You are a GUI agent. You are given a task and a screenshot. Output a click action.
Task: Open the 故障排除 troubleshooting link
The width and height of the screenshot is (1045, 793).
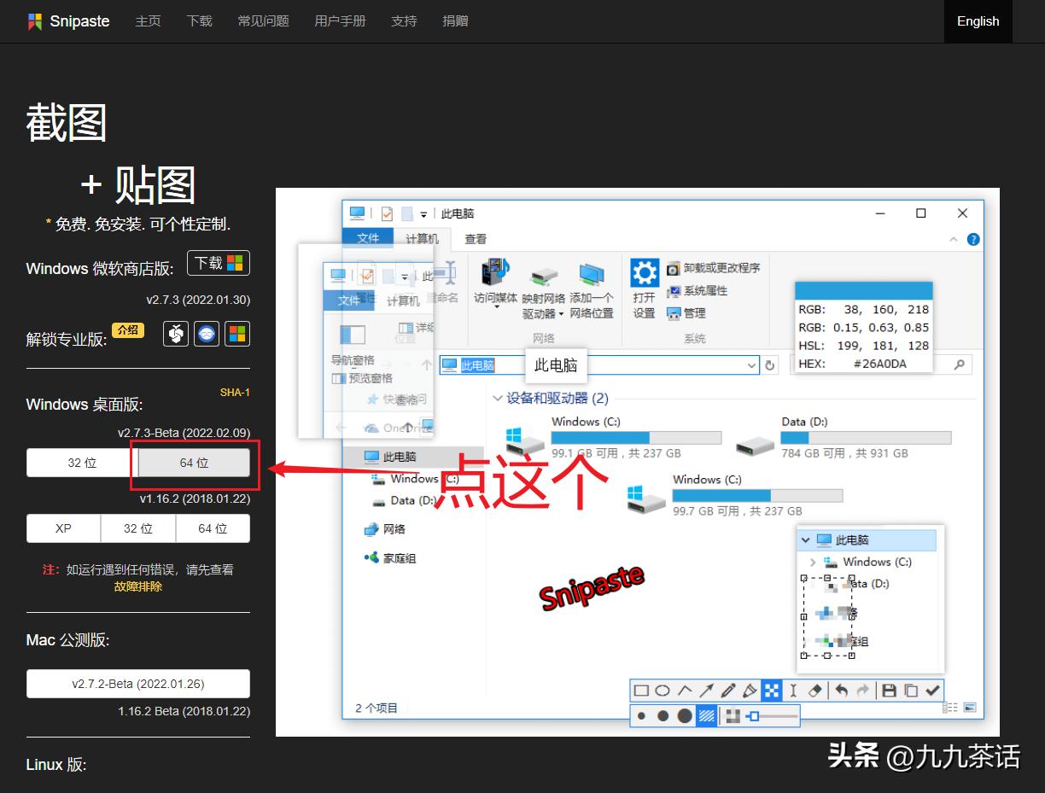pyautogui.click(x=137, y=587)
